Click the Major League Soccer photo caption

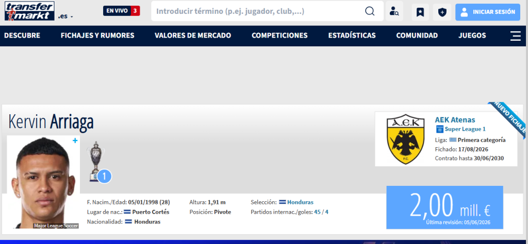tap(56, 226)
